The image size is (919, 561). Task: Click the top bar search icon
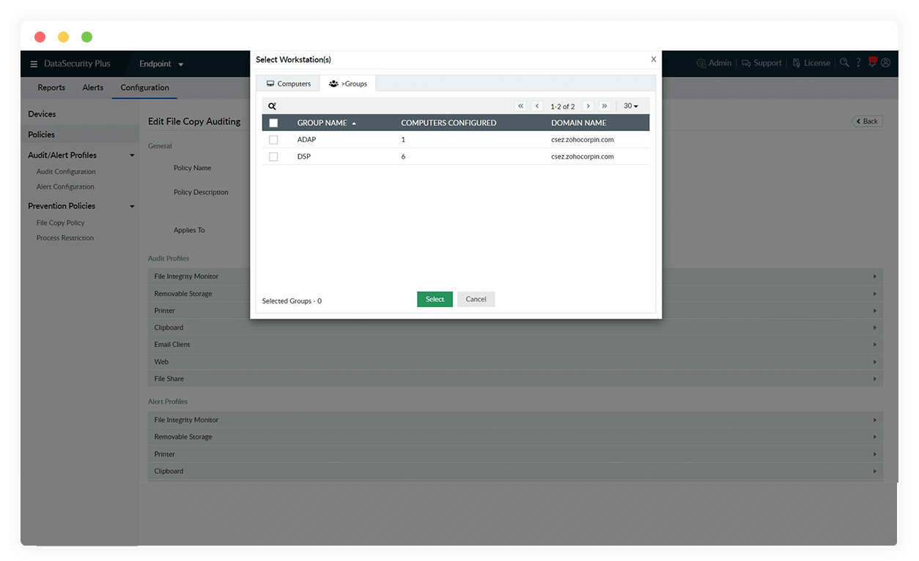click(844, 63)
